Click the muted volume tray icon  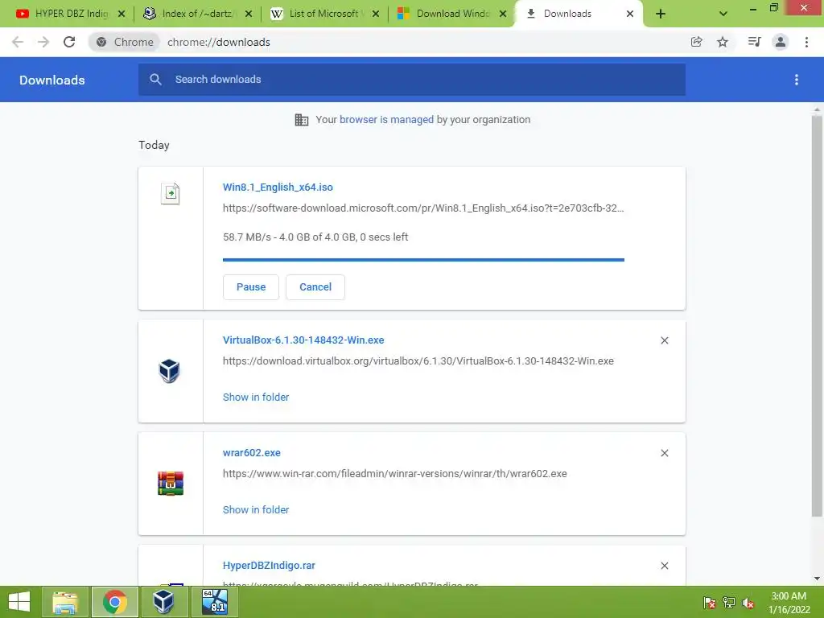(748, 603)
